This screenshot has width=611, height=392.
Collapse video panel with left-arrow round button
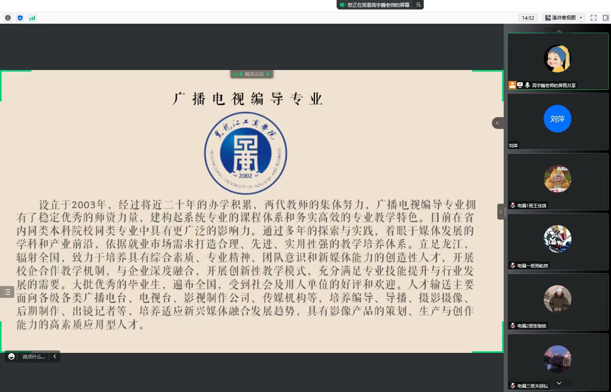click(497, 123)
